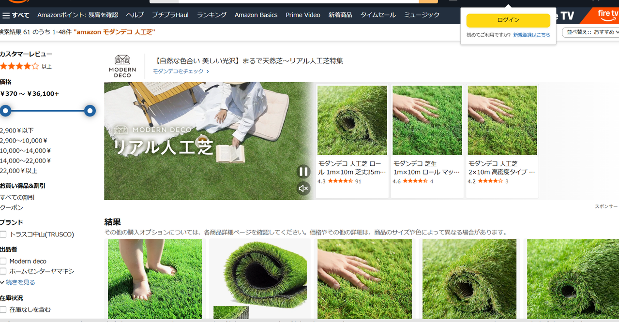Open ミュージック nav item
Screen dimensions: 619x322
tap(422, 15)
